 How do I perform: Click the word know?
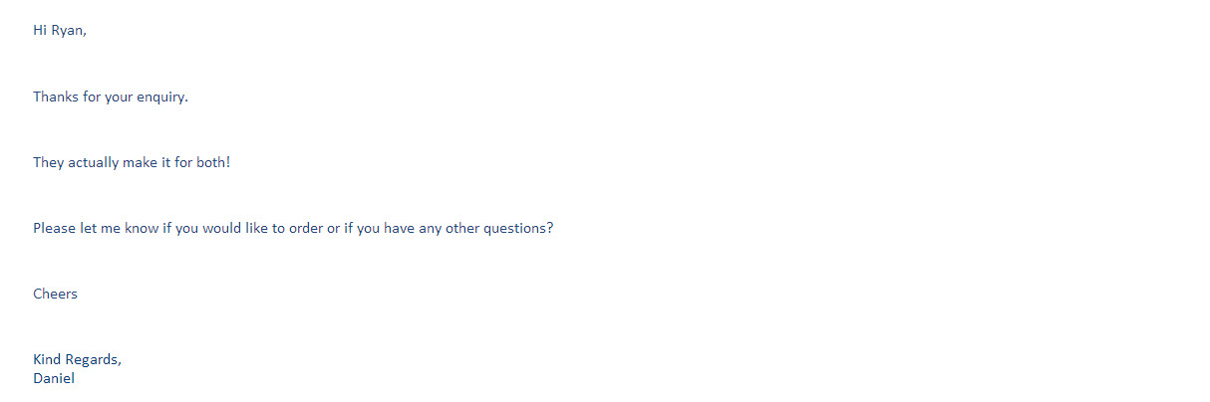pyautogui.click(x=142, y=228)
